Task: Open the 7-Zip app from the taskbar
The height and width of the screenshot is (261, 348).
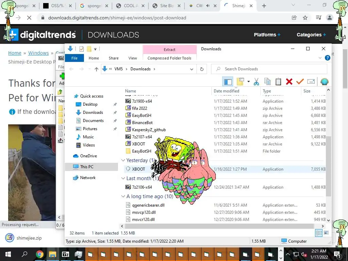Action: pos(65,254)
